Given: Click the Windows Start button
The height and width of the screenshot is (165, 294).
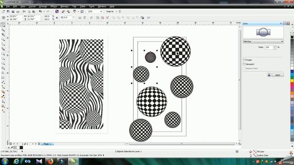Looking at the screenshot, I should coord(5,161).
